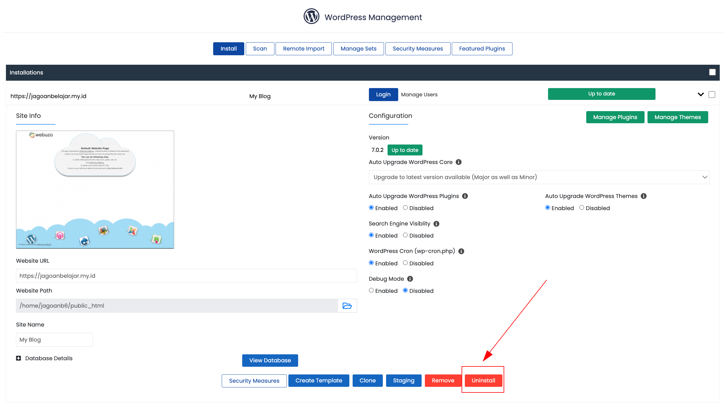The width and height of the screenshot is (723, 409).
Task: Click the Website URL input field
Action: pos(187,276)
